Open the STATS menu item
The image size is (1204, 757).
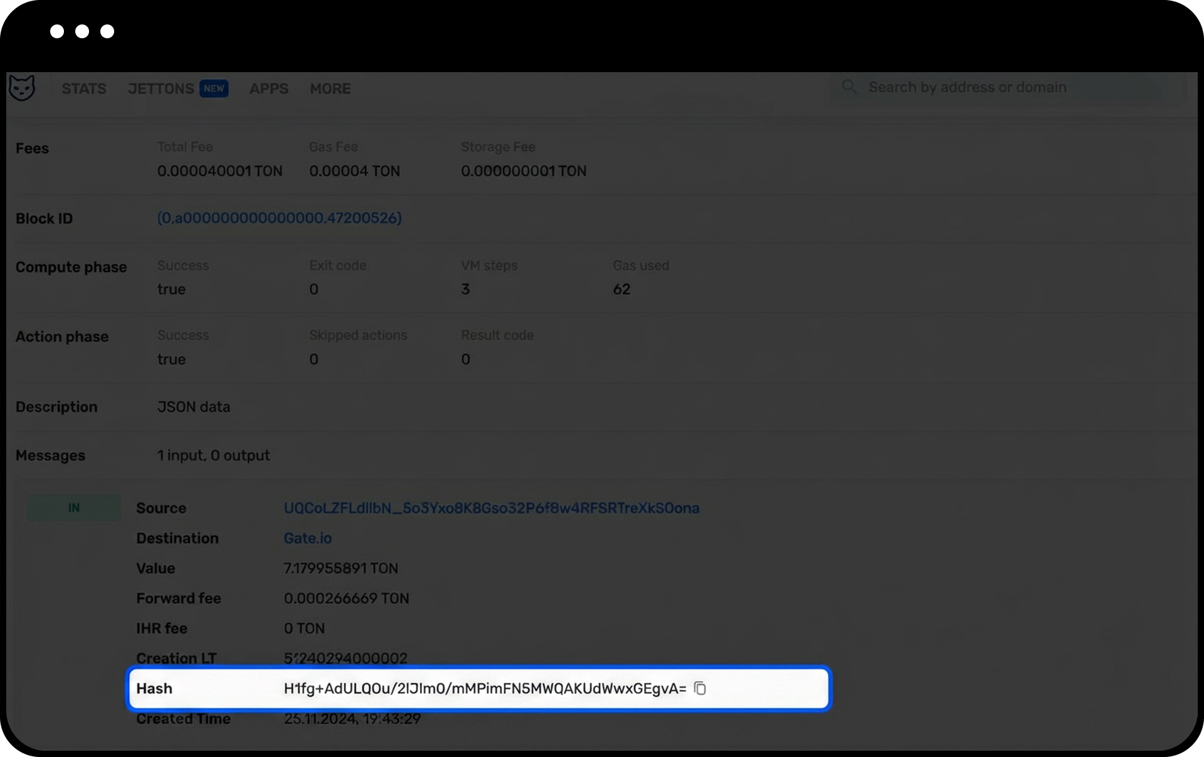tap(84, 88)
